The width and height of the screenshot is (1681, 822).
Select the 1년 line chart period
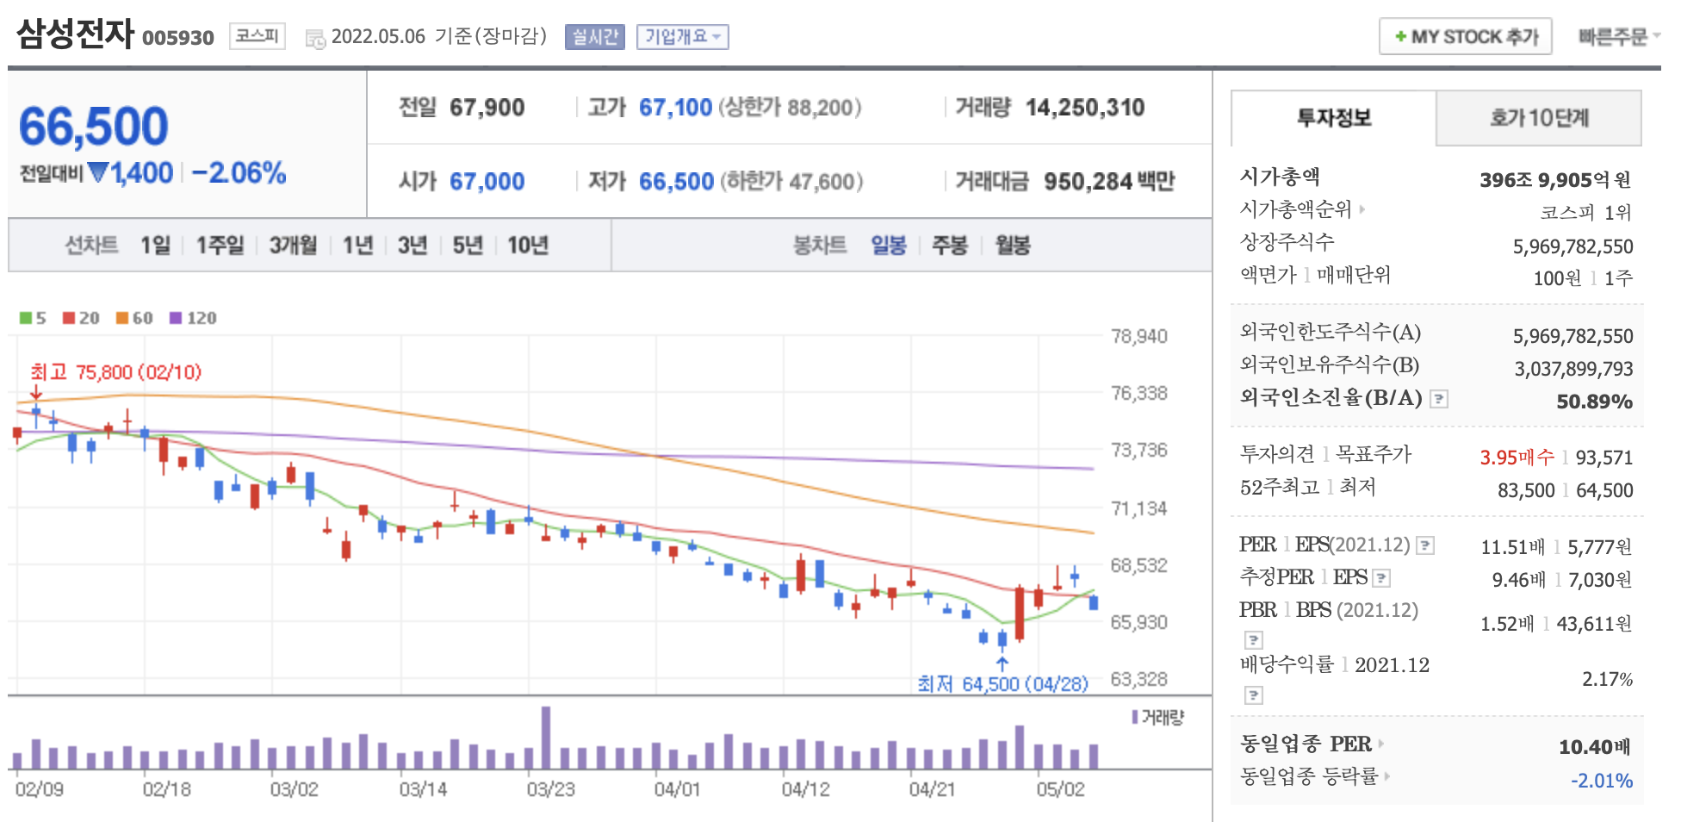358,246
